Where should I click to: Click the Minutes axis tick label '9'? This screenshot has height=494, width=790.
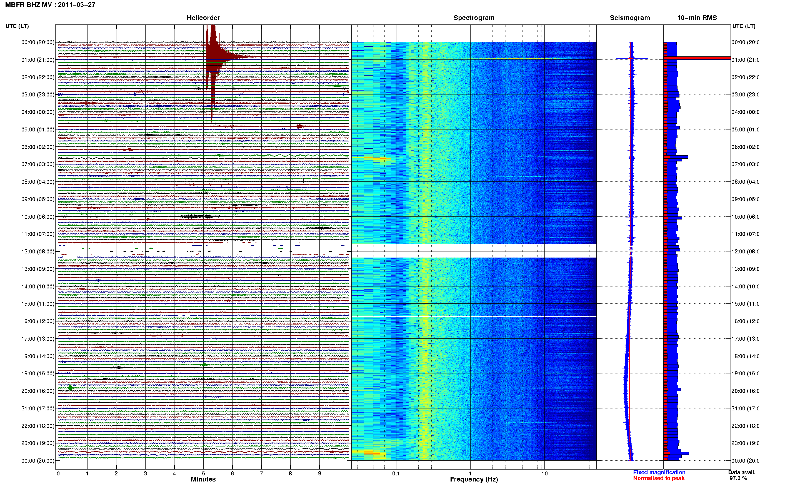click(319, 473)
